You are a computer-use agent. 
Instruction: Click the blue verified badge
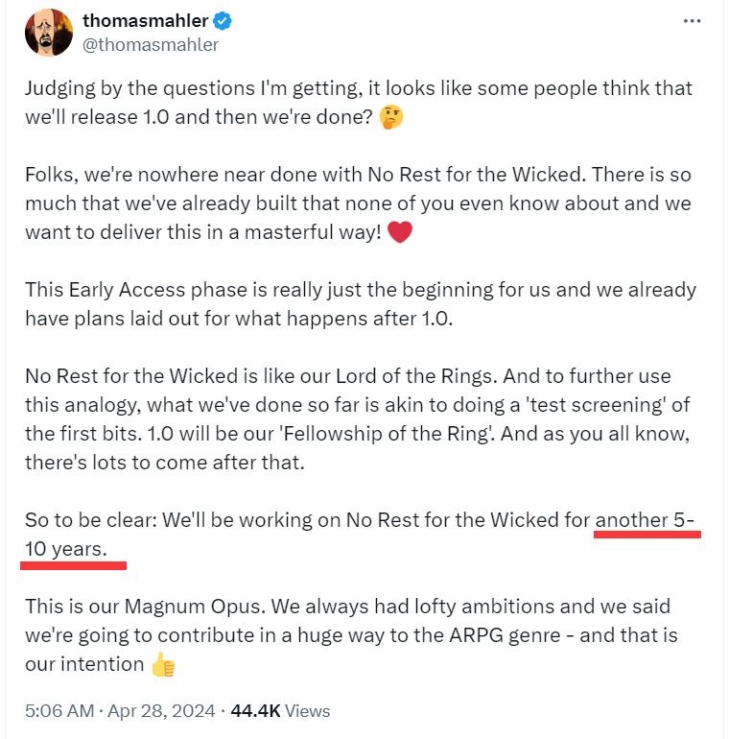tap(223, 21)
